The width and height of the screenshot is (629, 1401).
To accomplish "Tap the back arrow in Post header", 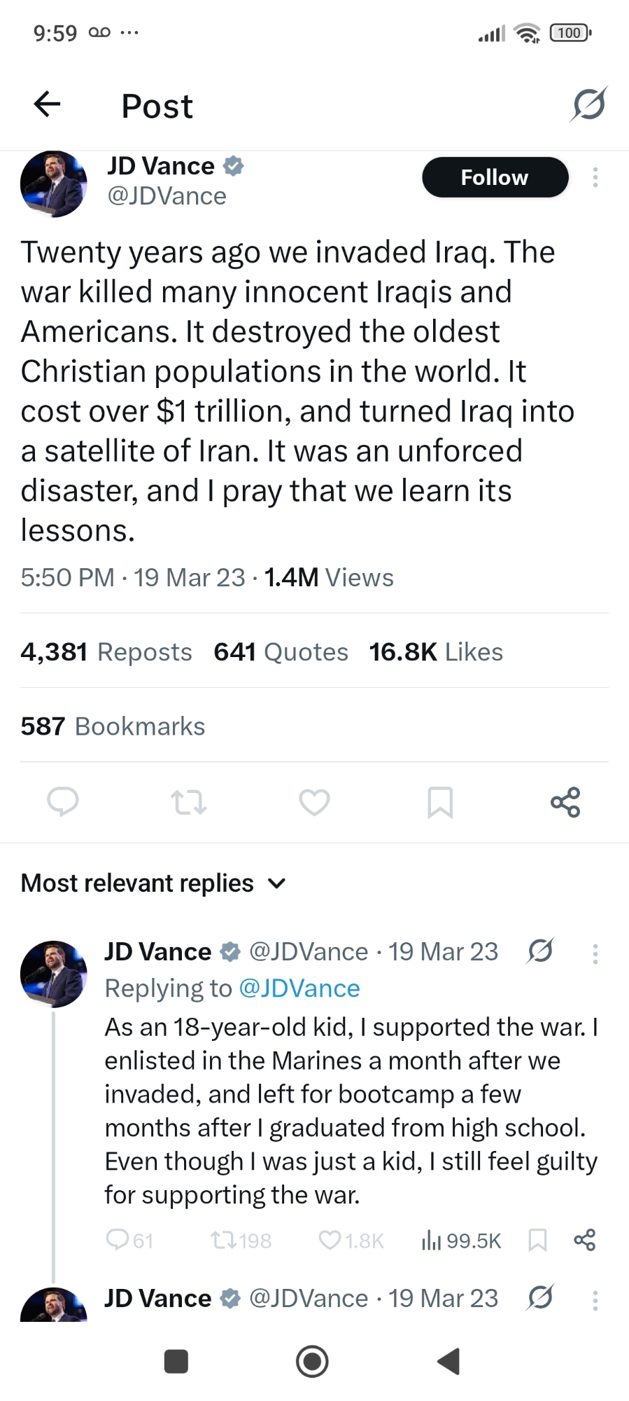I will (x=48, y=104).
